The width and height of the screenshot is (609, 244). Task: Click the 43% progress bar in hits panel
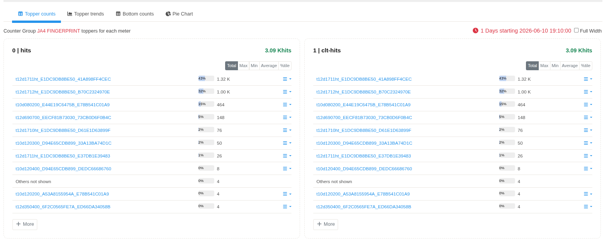tap(206, 78)
